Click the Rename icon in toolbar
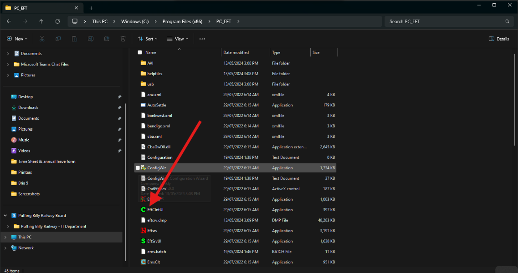 click(91, 39)
